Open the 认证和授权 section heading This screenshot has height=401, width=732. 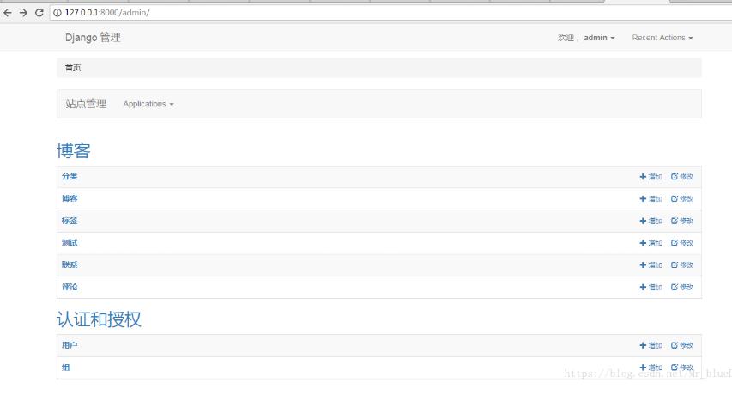coord(99,319)
